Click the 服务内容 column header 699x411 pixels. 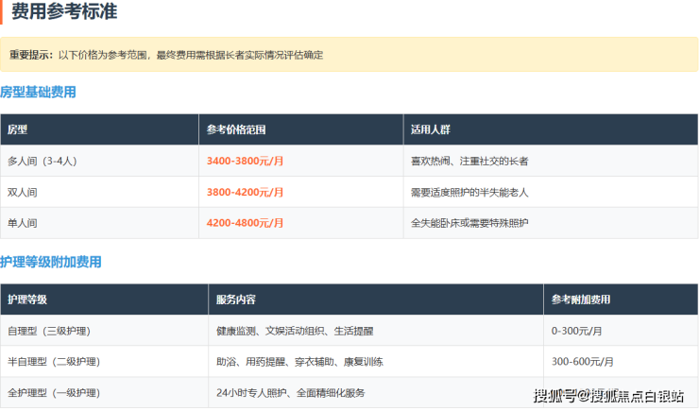(235, 300)
